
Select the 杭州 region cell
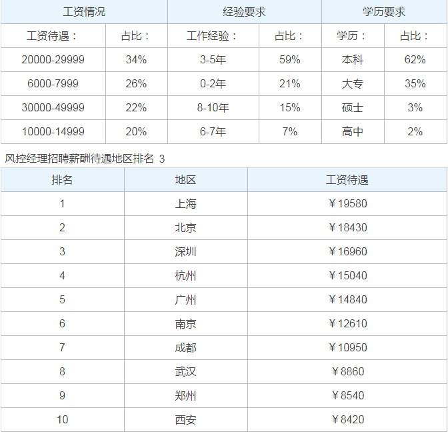(186, 276)
